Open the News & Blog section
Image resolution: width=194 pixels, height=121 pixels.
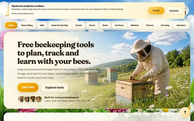coord(27,25)
